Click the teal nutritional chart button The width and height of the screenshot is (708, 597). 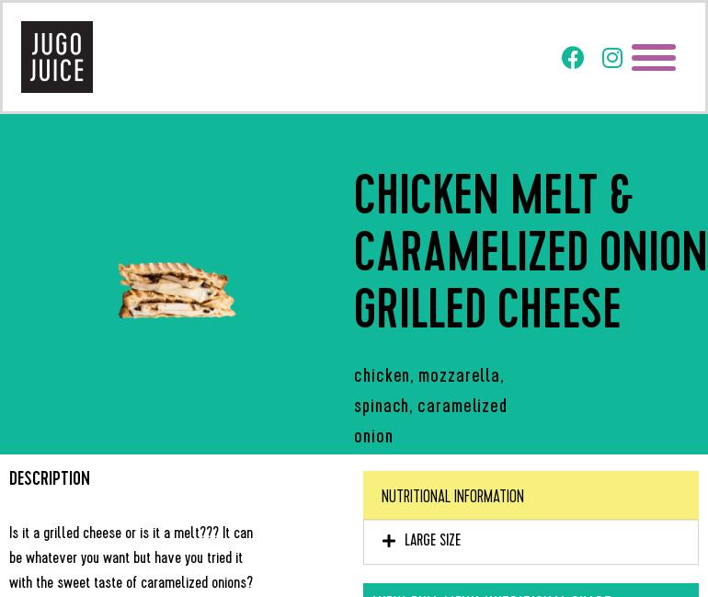click(x=531, y=591)
